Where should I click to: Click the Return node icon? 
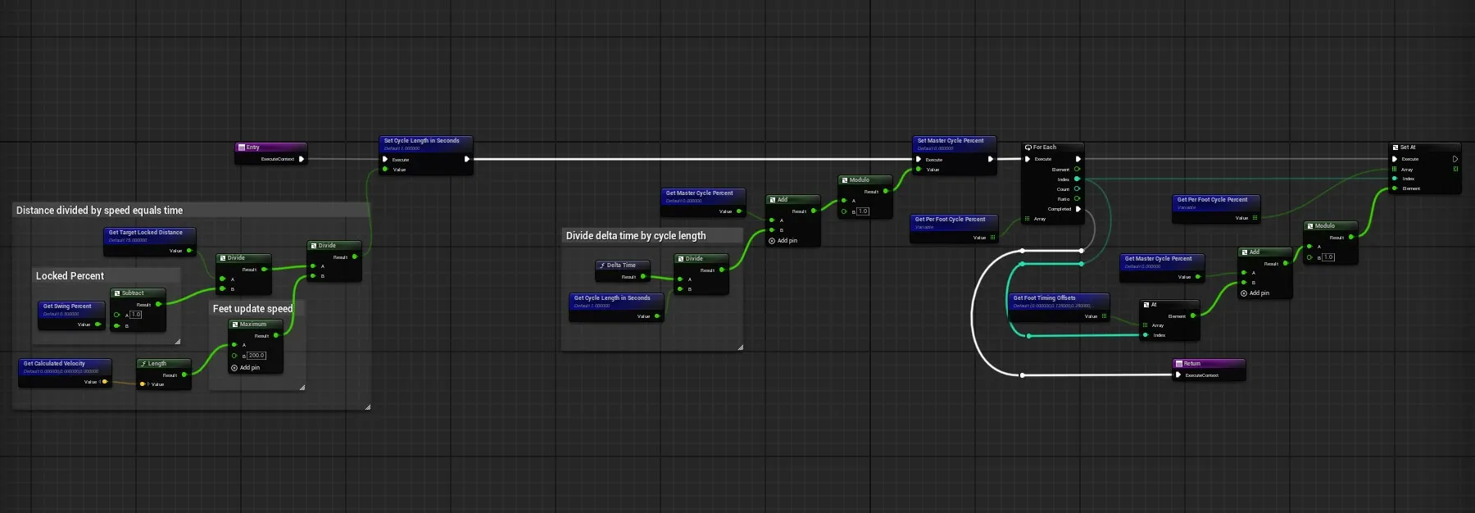1178,364
